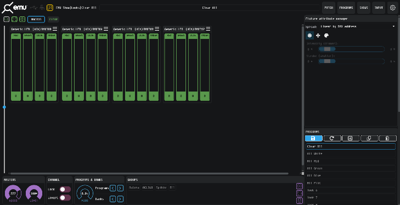
Task: Click the yellow faders mode icon
Action: pyautogui.click(x=50, y=8)
